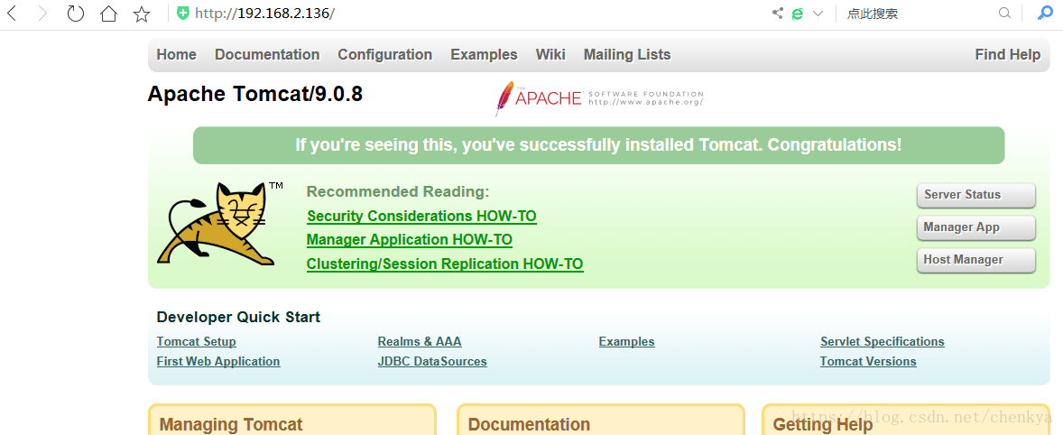The image size is (1063, 435).
Task: Expand the dropdown arrow beside engine icon
Action: (818, 14)
